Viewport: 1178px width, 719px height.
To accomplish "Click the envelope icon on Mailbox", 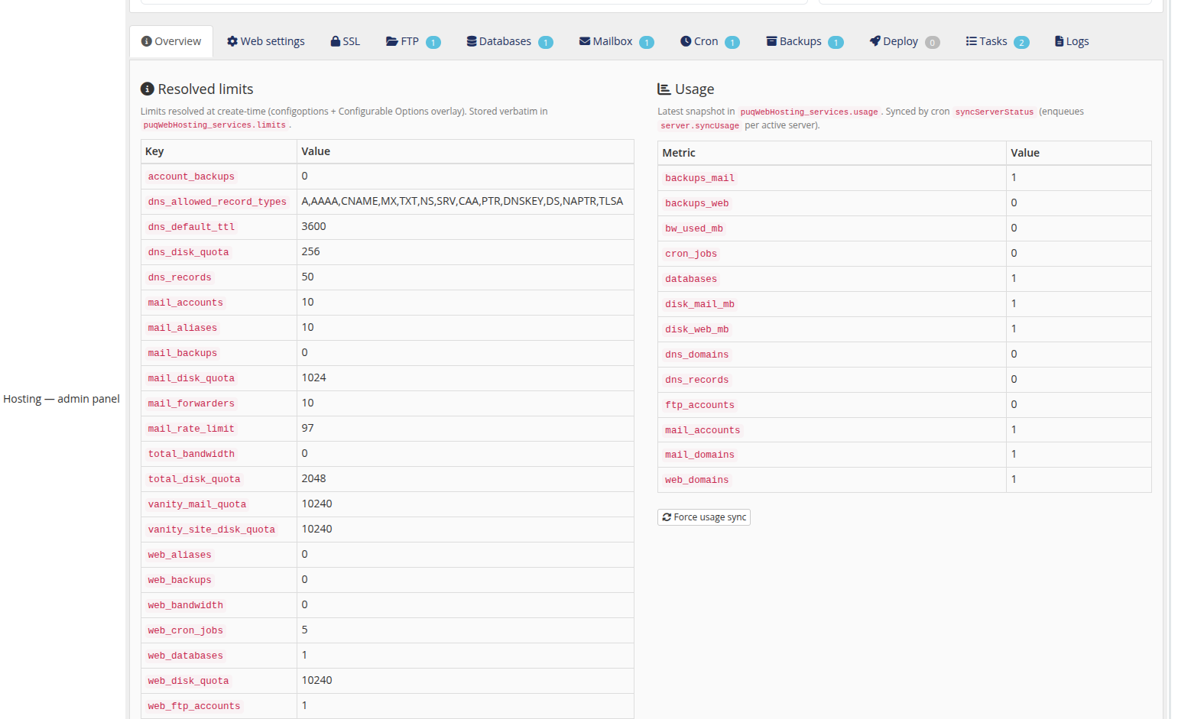I will [585, 41].
